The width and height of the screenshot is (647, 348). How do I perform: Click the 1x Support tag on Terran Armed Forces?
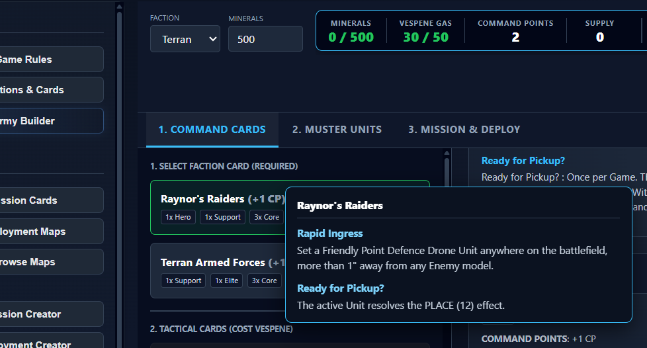183,281
